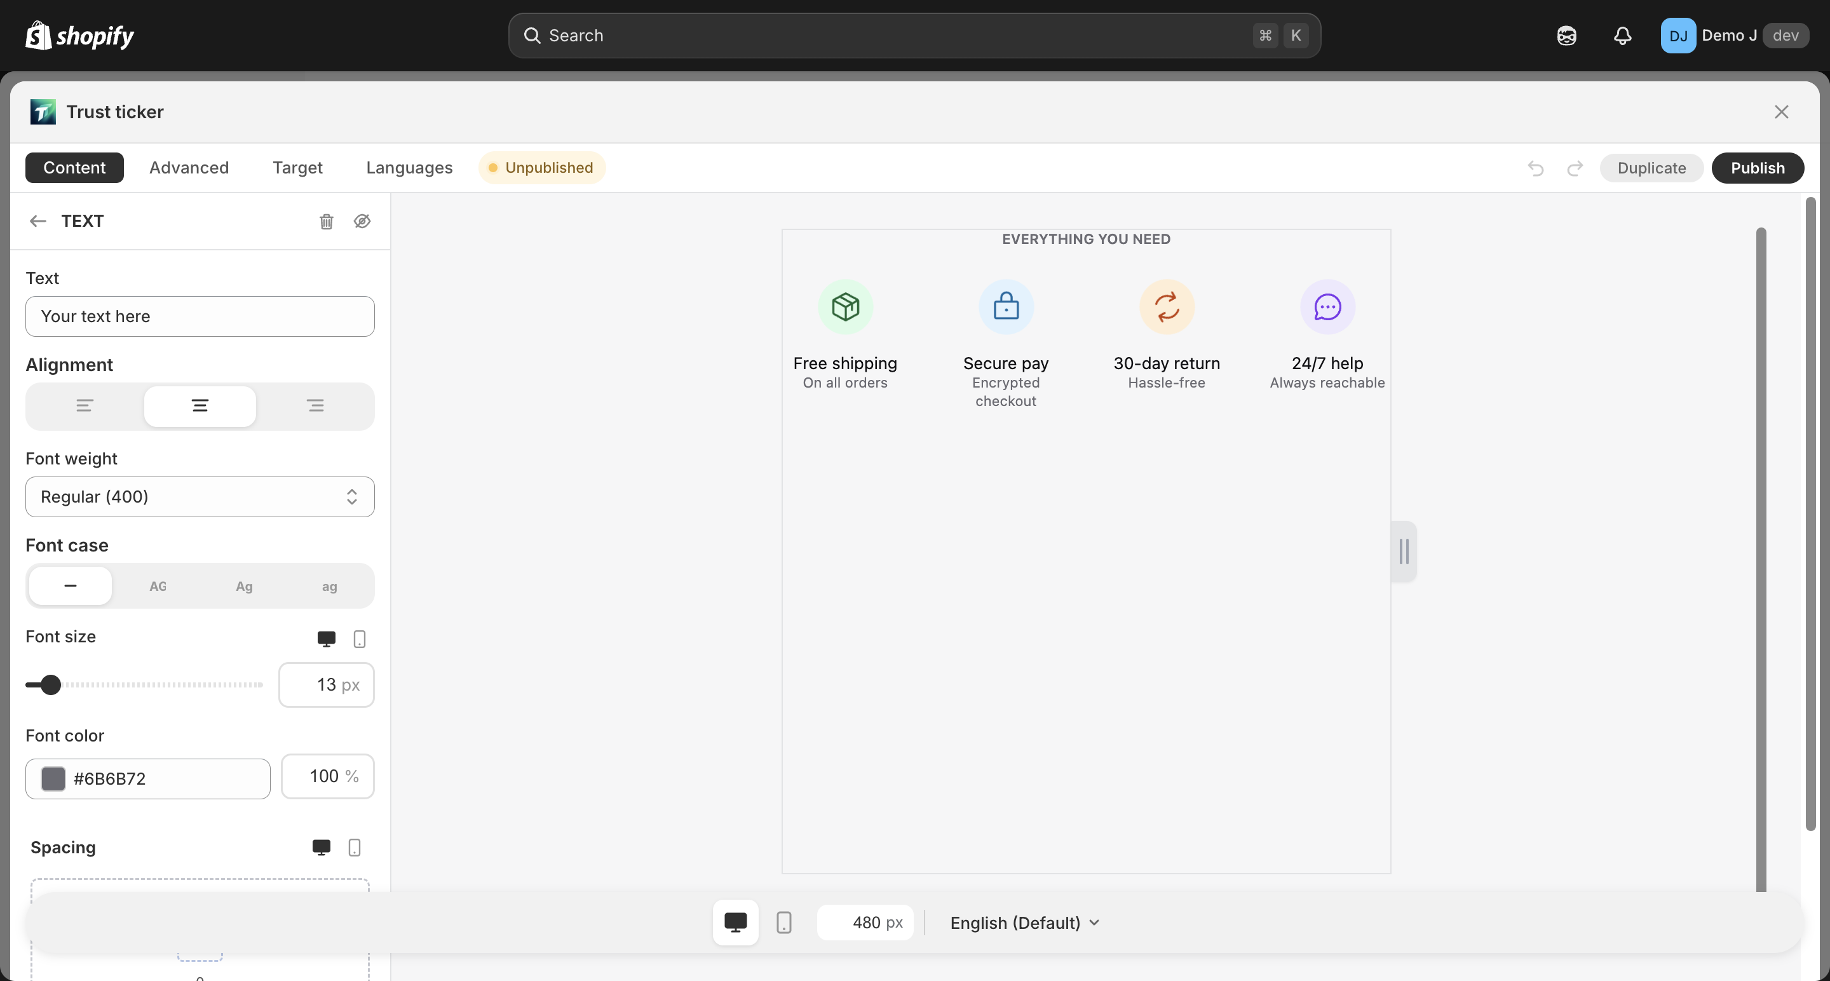Click the Secure pay bag icon
Screen dimensions: 1830x981
[x=1006, y=307]
